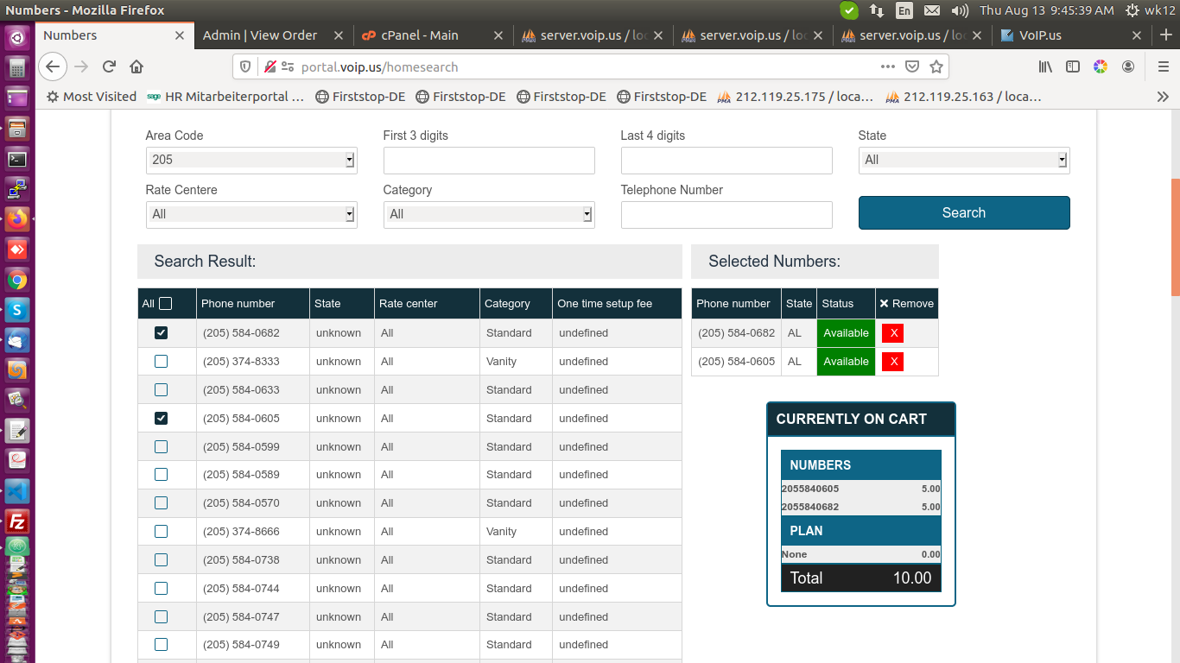
Task: Remove (205) 584-0605 with red X
Action: click(892, 362)
